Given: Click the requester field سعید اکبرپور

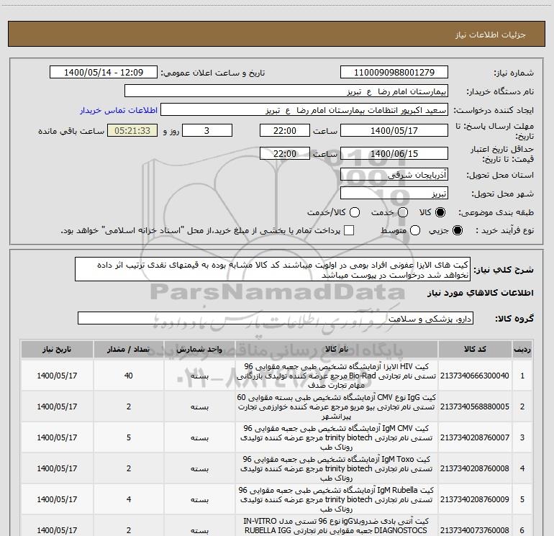Looking at the screenshot, I should pos(304,110).
